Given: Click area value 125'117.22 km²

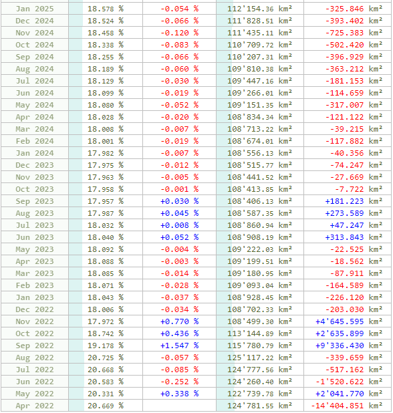Looking at the screenshot, I should tap(260, 358).
